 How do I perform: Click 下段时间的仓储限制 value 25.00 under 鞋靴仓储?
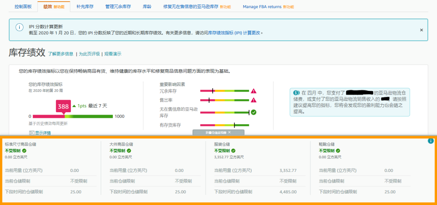(390, 192)
